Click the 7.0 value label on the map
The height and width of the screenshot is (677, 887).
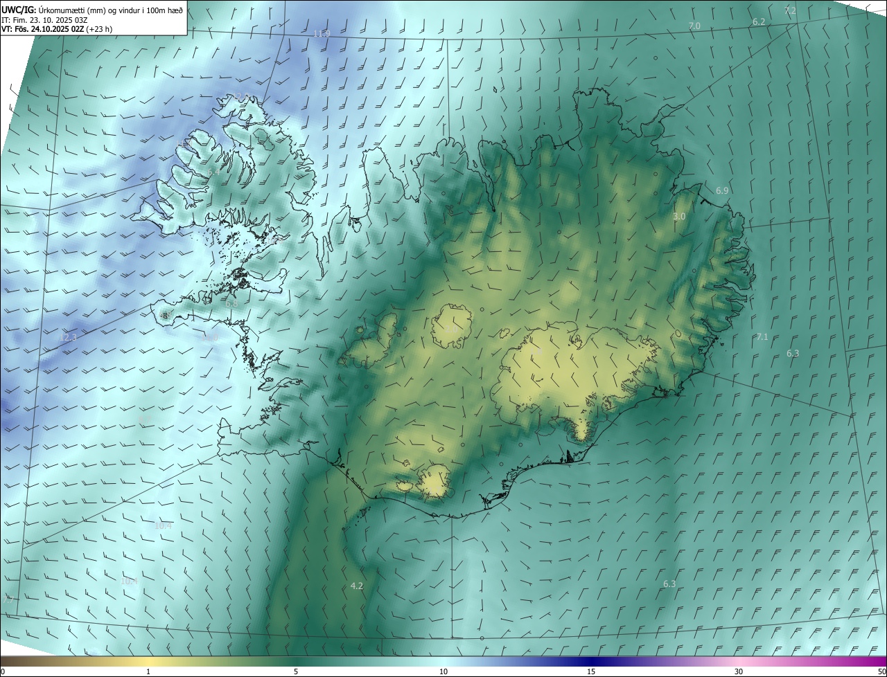click(694, 26)
